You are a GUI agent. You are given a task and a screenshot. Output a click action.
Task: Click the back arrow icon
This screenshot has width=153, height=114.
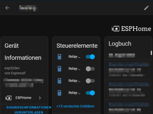point(7,8)
